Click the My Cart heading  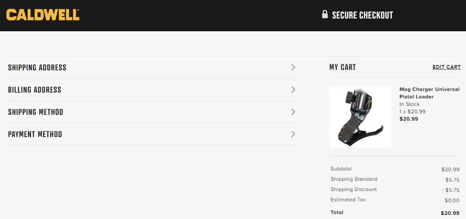(342, 67)
